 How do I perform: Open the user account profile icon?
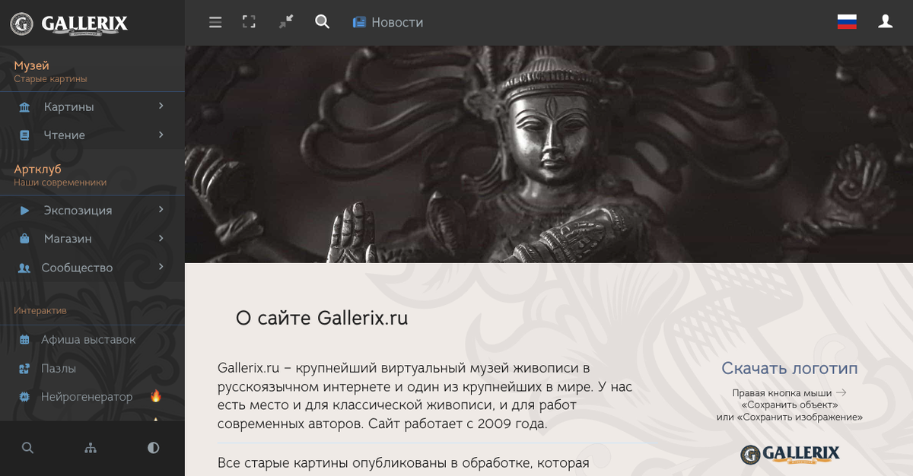[x=885, y=22]
